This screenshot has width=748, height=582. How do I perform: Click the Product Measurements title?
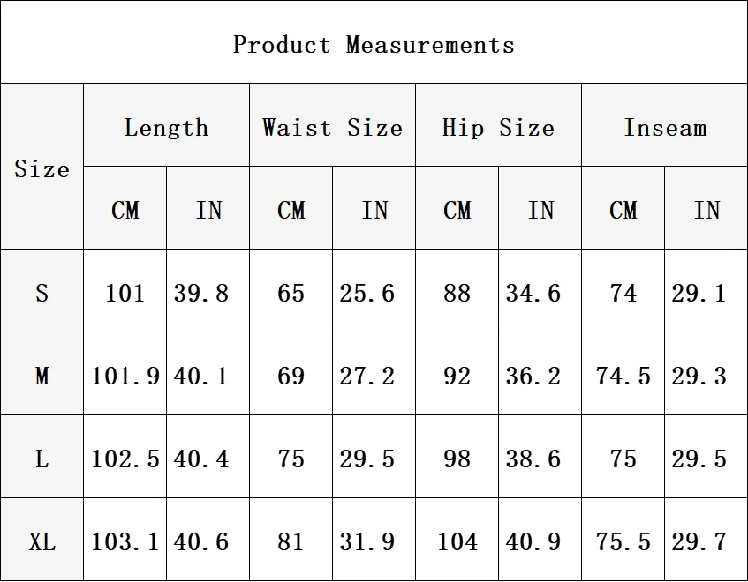(x=374, y=44)
